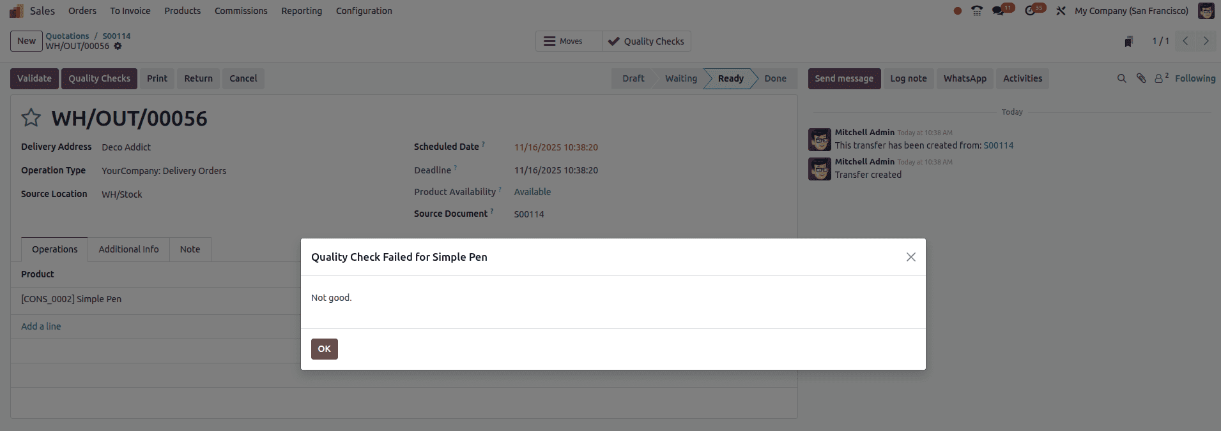
Task: Open the Moves smart button
Action: point(569,41)
